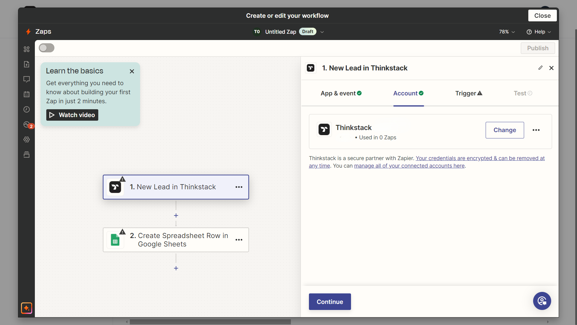Open the versions stack icon in sidebar
Screen dimensions: 577x325
coord(26,154)
